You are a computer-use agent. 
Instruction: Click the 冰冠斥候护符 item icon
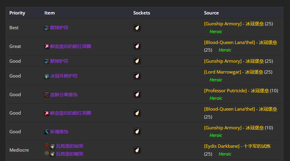pyautogui.click(x=47, y=76)
